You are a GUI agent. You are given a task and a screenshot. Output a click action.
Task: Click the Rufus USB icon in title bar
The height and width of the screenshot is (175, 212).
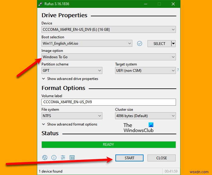tap(40, 4)
